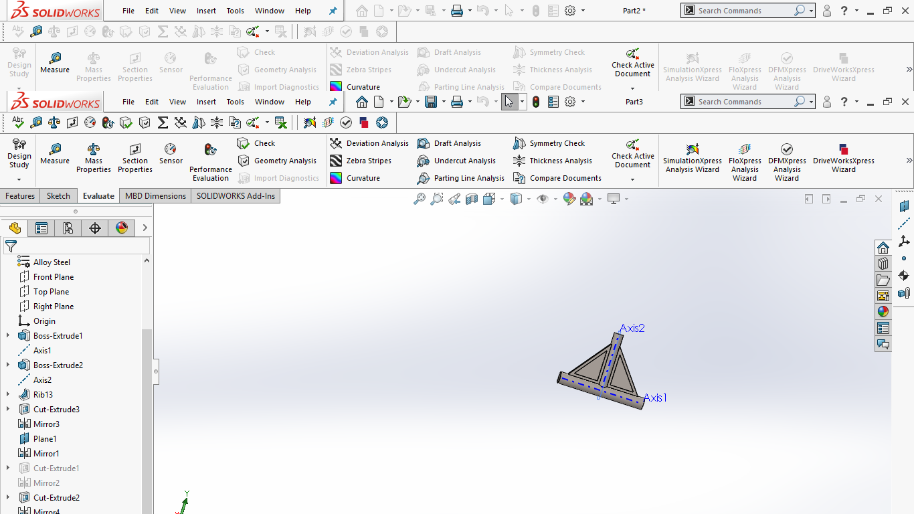Open the DisplayManager color-ball tab
Viewport: 914px width, 514px height.
tap(122, 228)
